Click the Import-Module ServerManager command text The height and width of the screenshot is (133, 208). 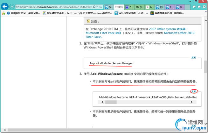tap(111, 63)
